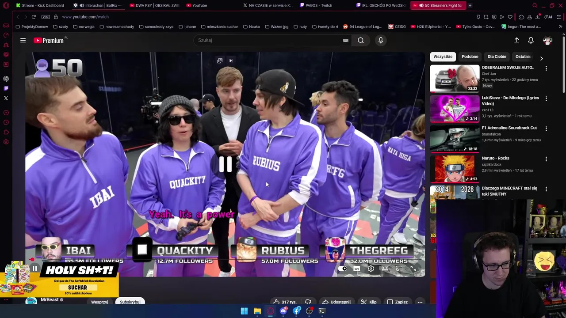Open ODEBRAŁEM SWOJE AUTO video thumbnail

(455, 78)
